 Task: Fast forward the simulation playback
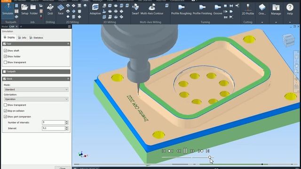pyautogui.click(x=192, y=151)
